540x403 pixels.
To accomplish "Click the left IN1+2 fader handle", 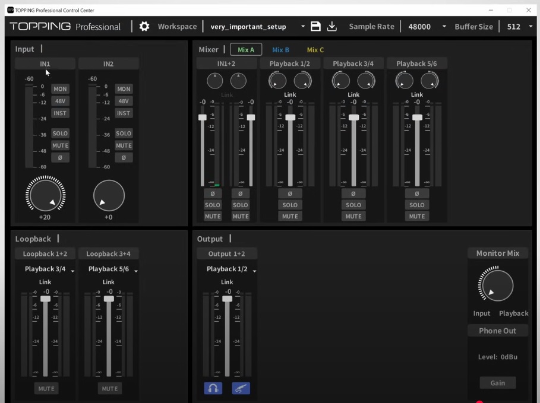I will [x=203, y=118].
